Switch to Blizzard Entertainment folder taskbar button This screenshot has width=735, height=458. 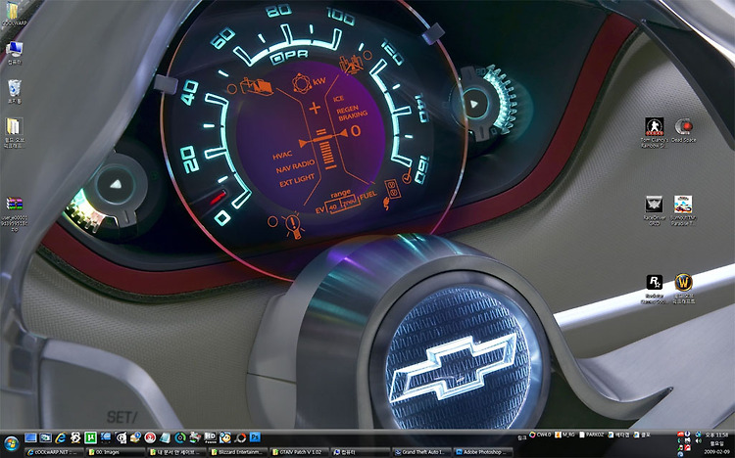click(x=238, y=452)
